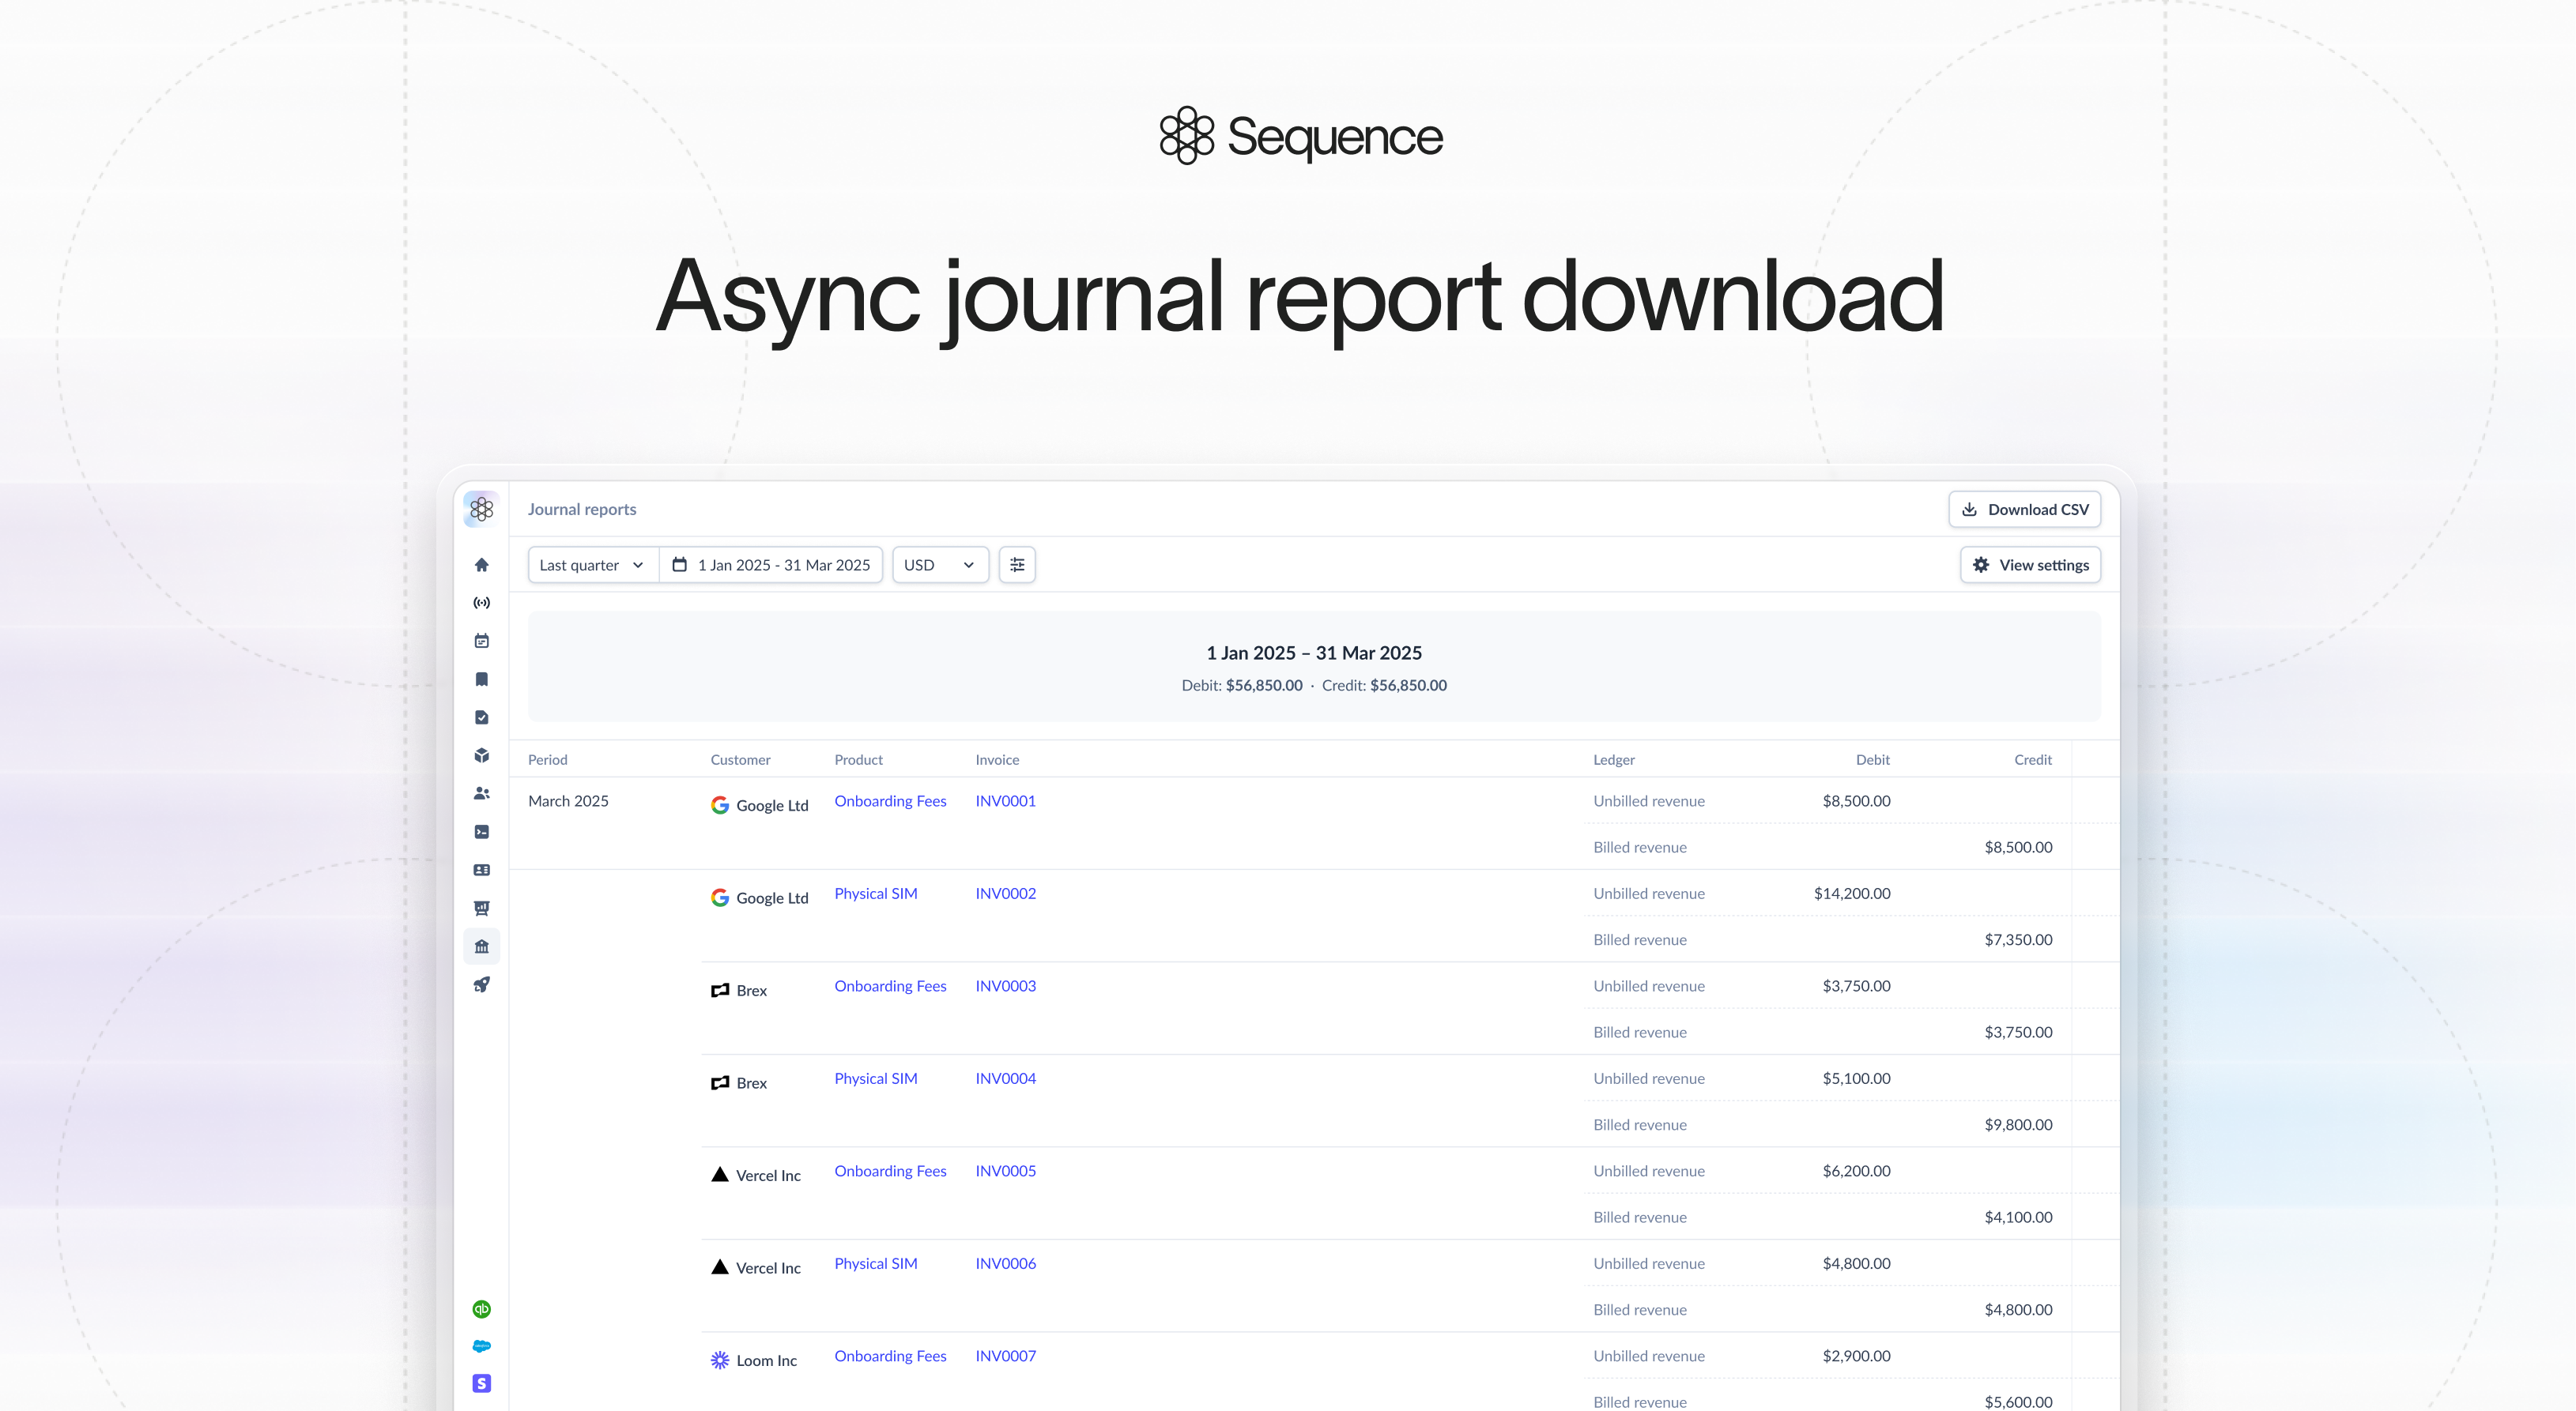Click the Credit column header
The height and width of the screenshot is (1411, 2576).
pyautogui.click(x=2032, y=759)
